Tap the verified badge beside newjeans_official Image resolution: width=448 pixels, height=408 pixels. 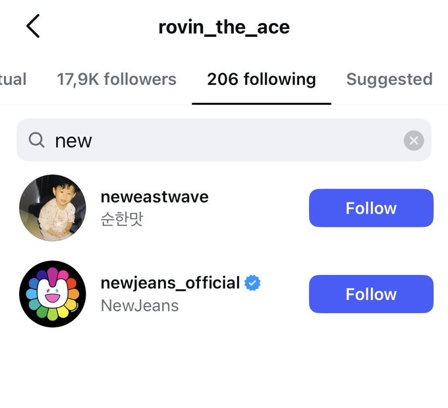tap(252, 283)
